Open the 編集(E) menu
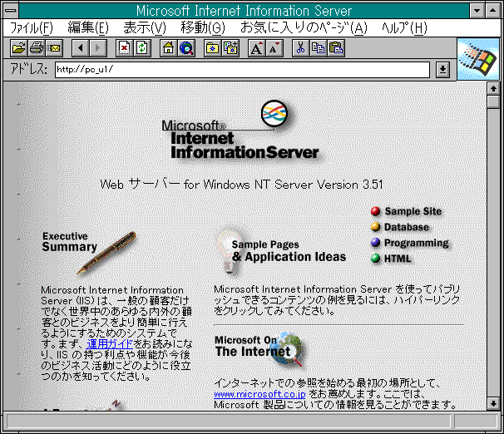This screenshot has height=434, width=504. click(x=88, y=28)
